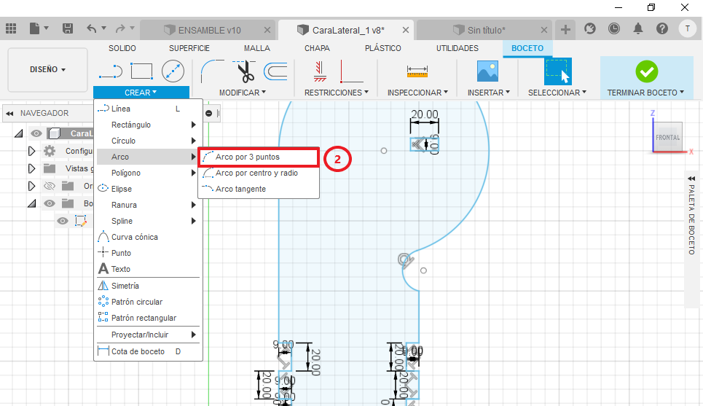Toggle visibility eye of CaraLateral component
This screenshot has width=703, height=406.
tap(36, 133)
